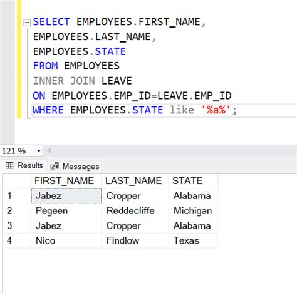Click the Alabama cell in row 3

(x=193, y=226)
